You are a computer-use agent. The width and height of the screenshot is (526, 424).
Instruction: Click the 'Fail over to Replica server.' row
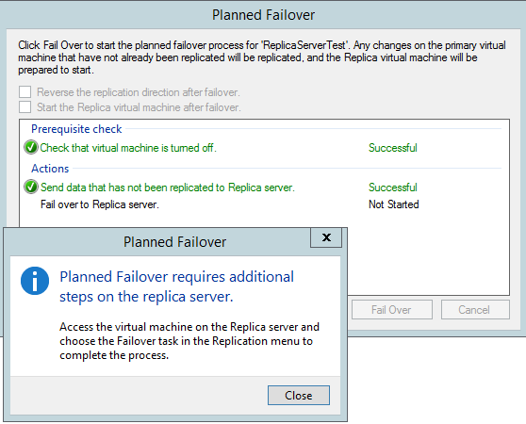point(229,204)
